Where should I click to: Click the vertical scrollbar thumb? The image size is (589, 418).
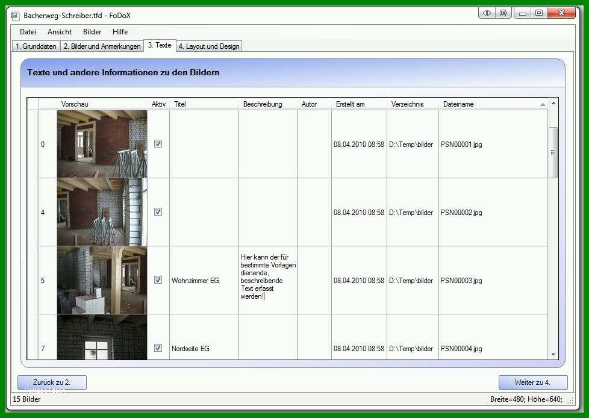point(553,152)
